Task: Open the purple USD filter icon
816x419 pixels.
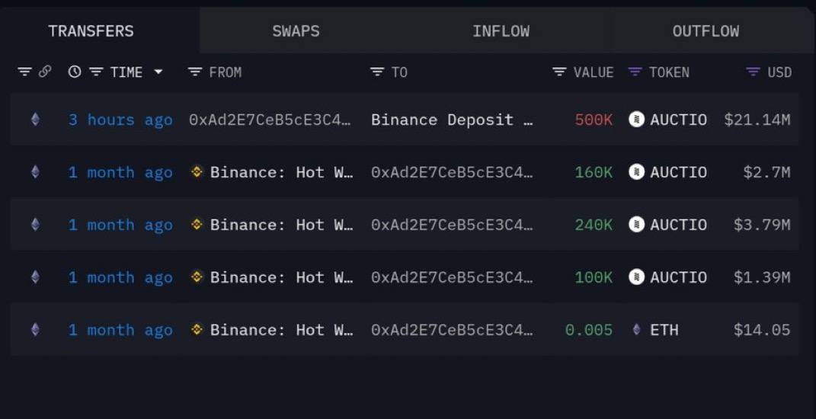Action: tap(753, 72)
